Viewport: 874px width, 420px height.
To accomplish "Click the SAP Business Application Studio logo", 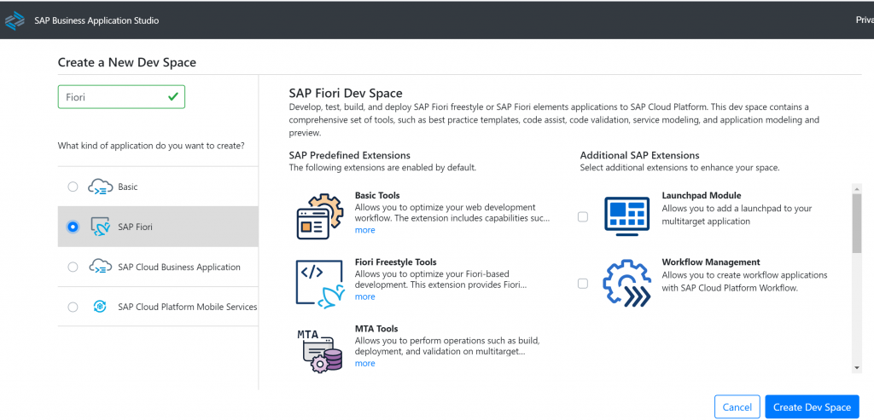I will coord(15,20).
